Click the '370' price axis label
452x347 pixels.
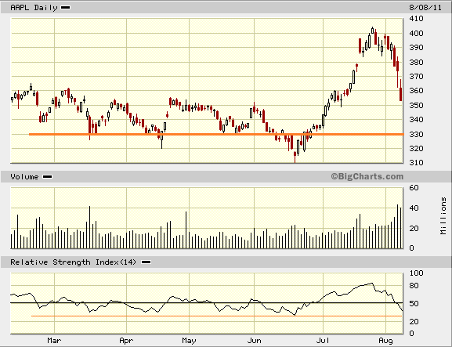coord(416,77)
